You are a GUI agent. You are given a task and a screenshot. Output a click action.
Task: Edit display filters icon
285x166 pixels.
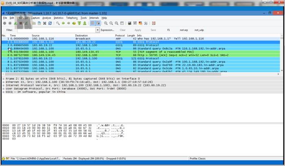[135, 23]
